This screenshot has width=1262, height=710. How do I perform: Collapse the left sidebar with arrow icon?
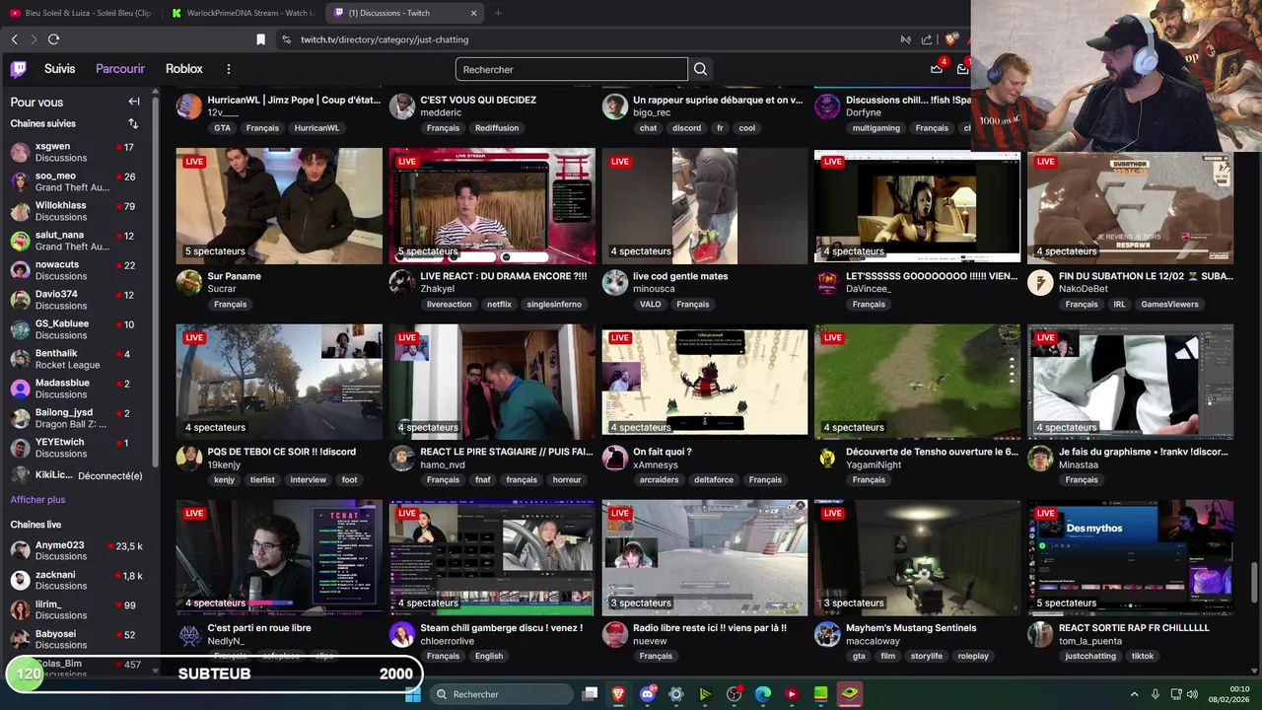click(134, 102)
